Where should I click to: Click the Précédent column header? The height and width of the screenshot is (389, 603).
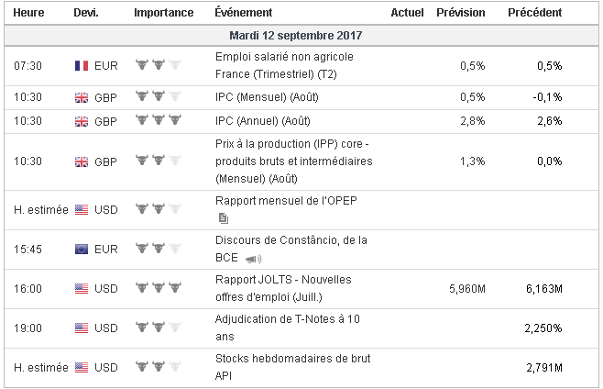click(534, 13)
